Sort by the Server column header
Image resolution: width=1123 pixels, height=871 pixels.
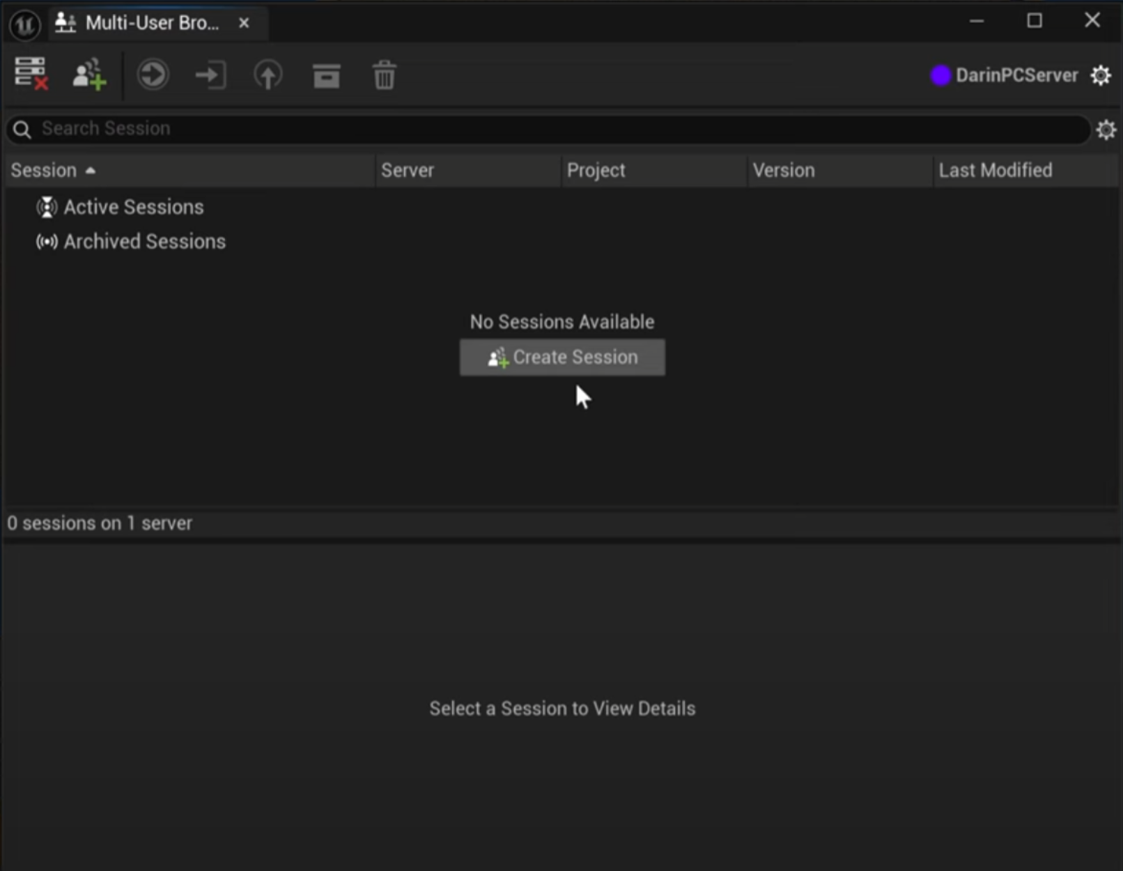click(x=468, y=171)
